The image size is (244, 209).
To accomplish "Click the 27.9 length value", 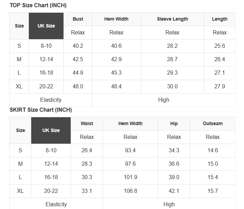I will pyautogui.click(x=220, y=86).
